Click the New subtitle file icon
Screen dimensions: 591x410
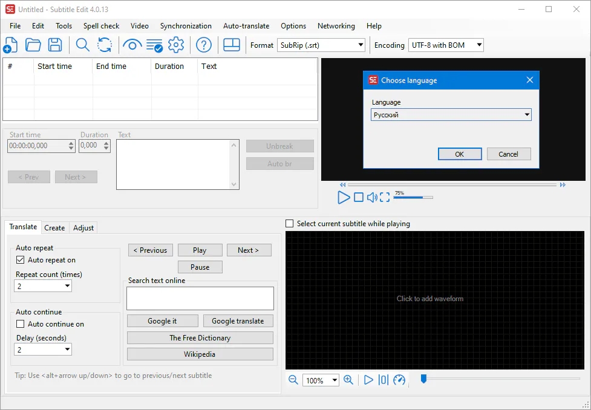coord(10,45)
